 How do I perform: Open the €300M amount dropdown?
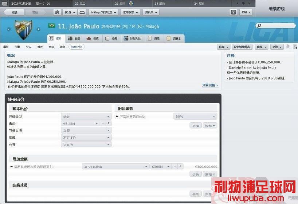[x=161, y=167]
